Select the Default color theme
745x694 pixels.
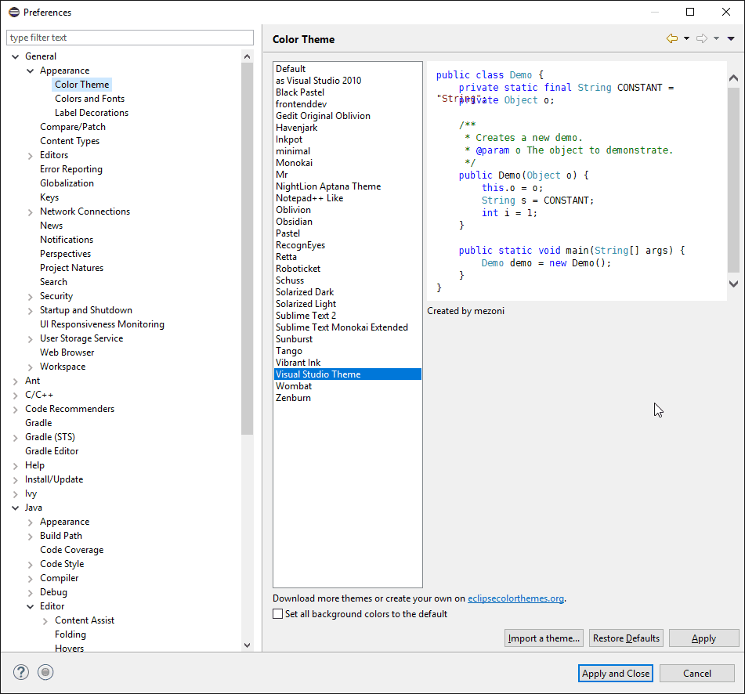[291, 69]
